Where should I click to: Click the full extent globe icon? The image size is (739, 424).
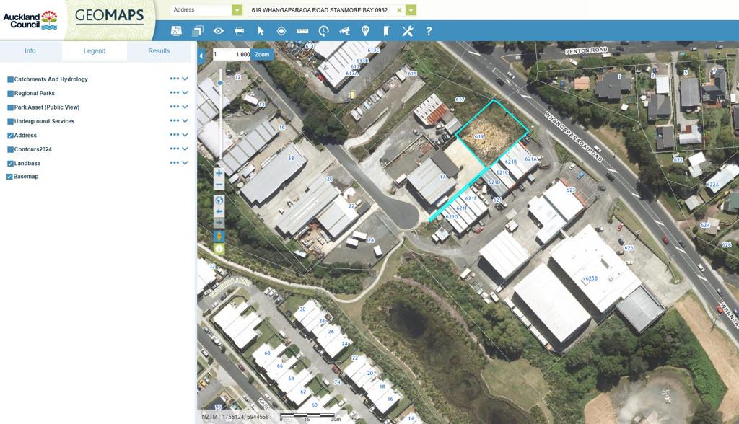tap(219, 200)
